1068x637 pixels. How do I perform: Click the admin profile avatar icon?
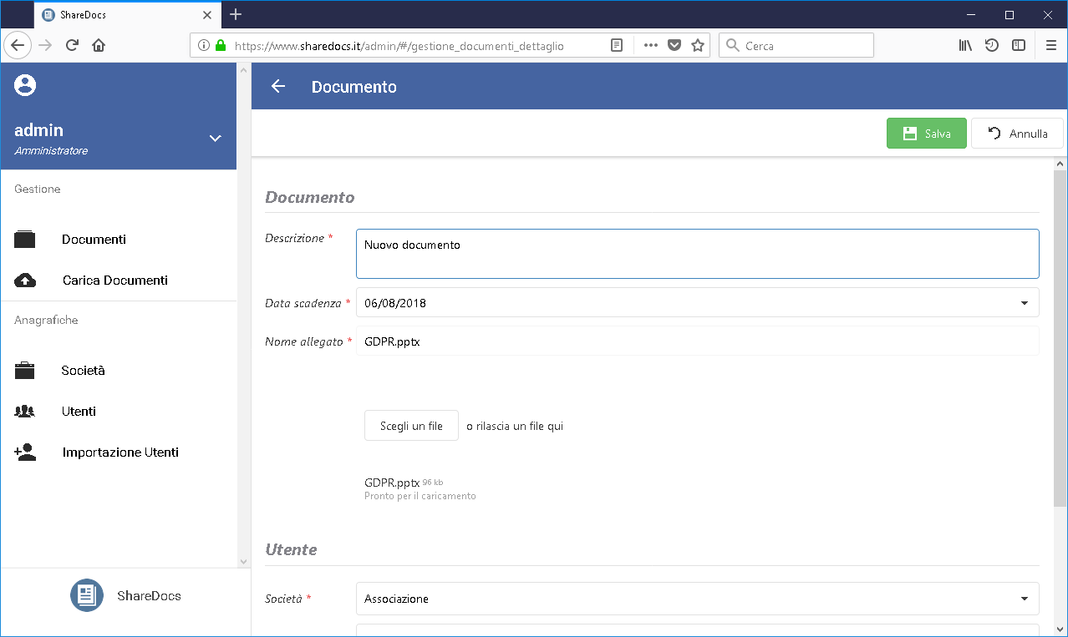click(26, 85)
